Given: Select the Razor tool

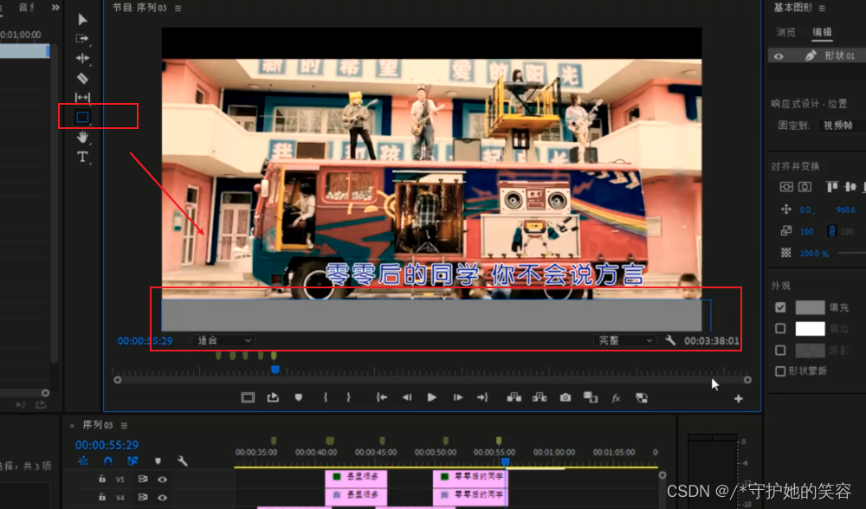Looking at the screenshot, I should pos(82,78).
